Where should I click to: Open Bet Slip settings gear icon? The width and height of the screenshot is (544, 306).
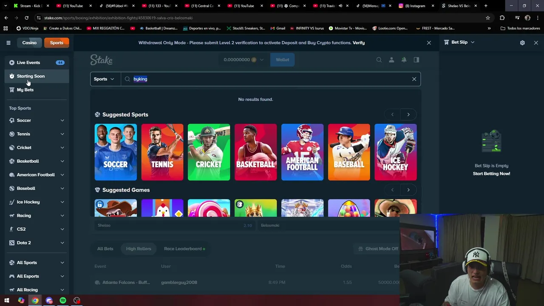pos(522,42)
